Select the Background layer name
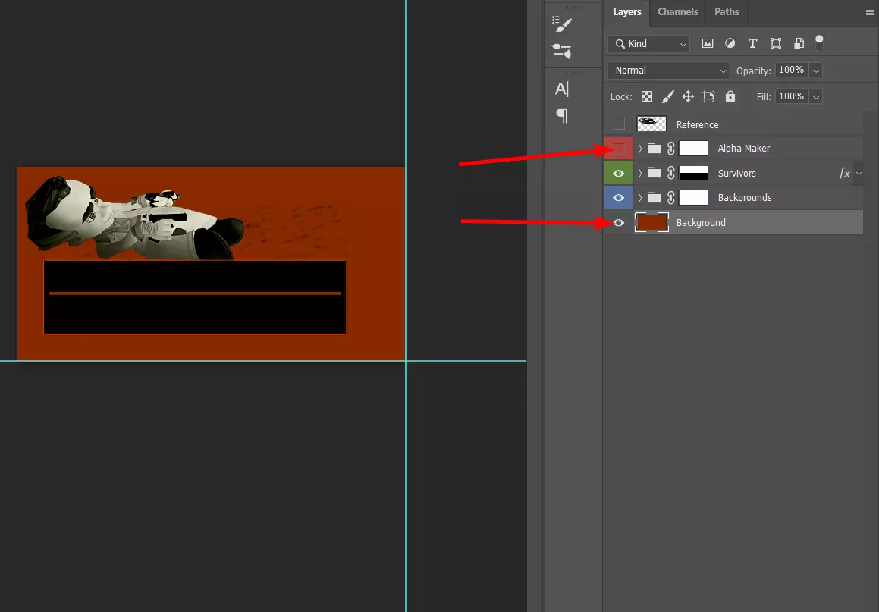The height and width of the screenshot is (612, 879). tap(701, 222)
